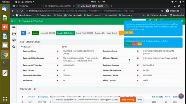
Task: Collapse the PRODUCTS section with minus
Action: 180,89
